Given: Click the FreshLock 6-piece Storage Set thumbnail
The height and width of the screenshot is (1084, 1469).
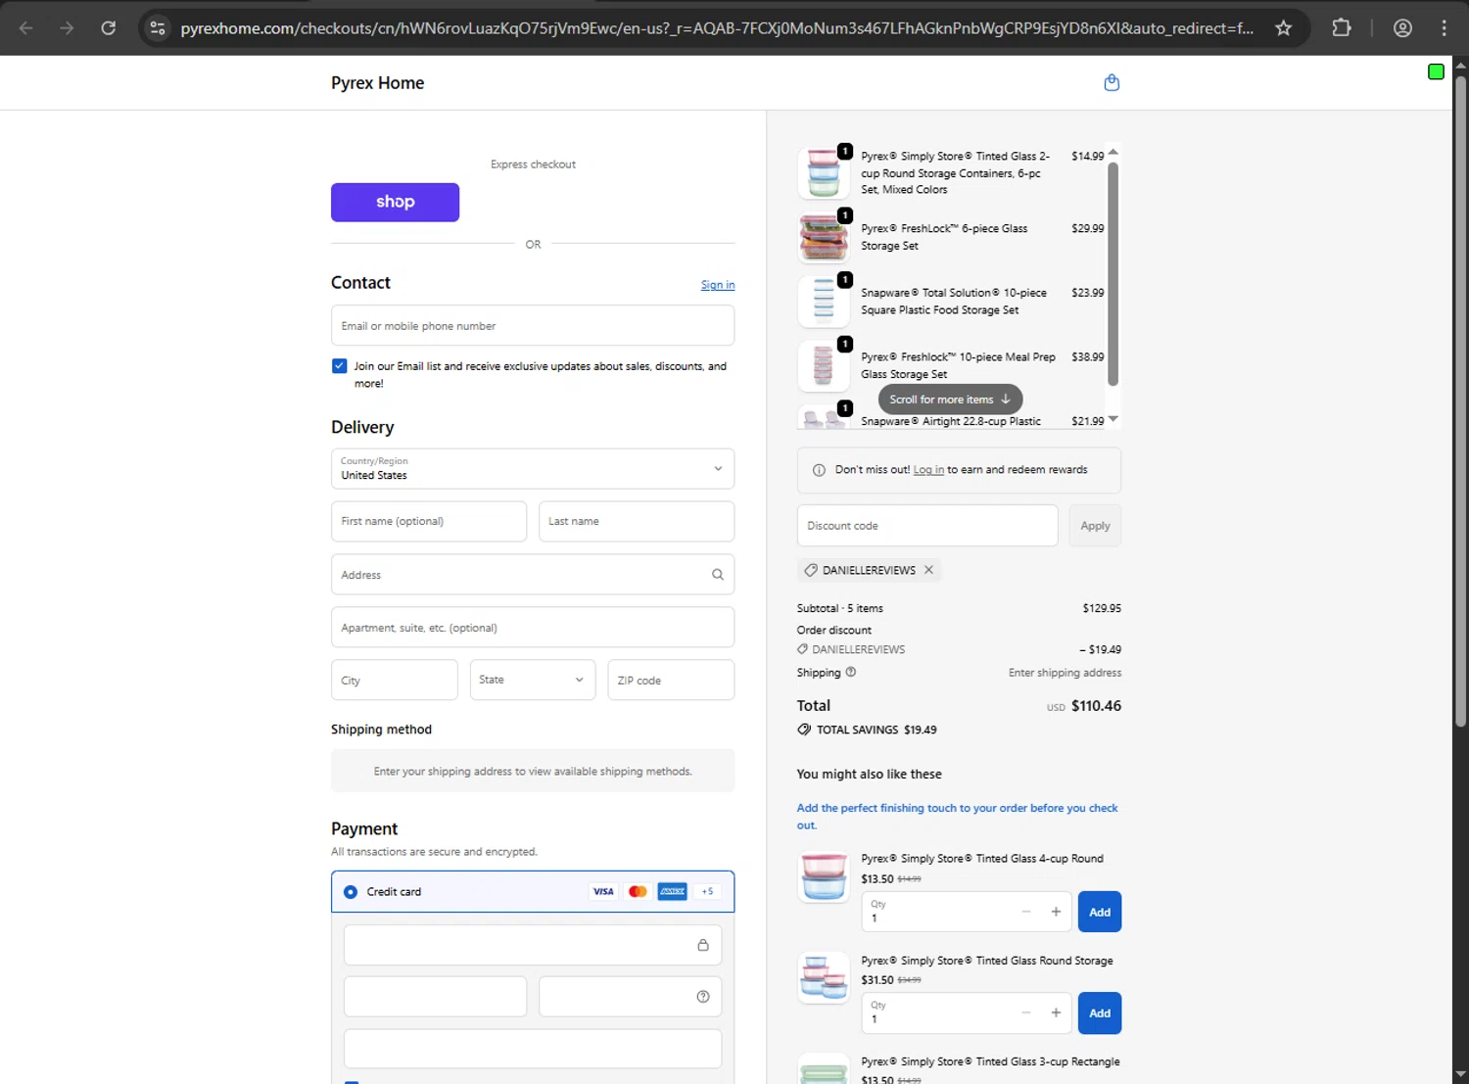Looking at the screenshot, I should pos(824,237).
